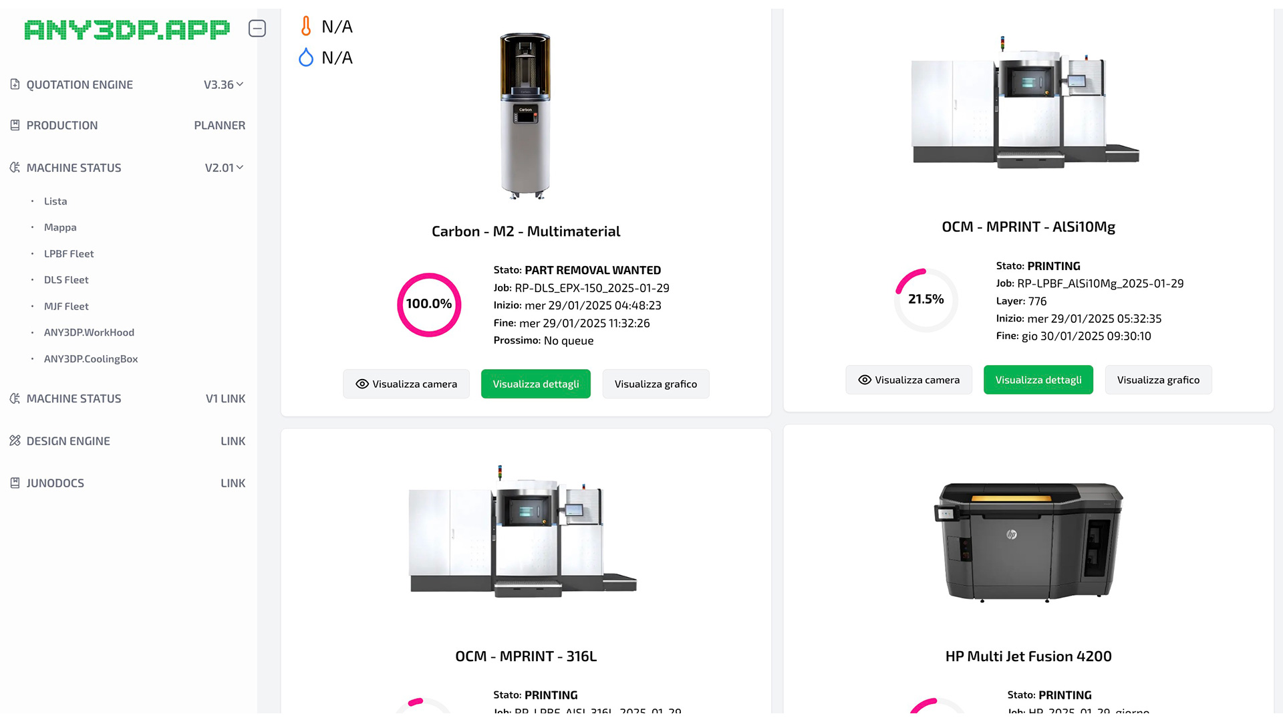Open the ANY3DP.CoolingBox sidebar entry

[x=91, y=359]
